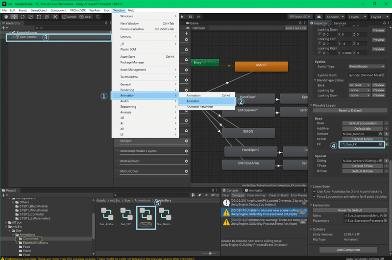Select the Sue_FX 1 controller asset

(x=126, y=216)
